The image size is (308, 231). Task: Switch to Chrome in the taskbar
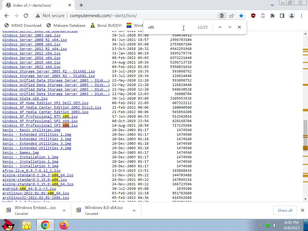(45, 225)
